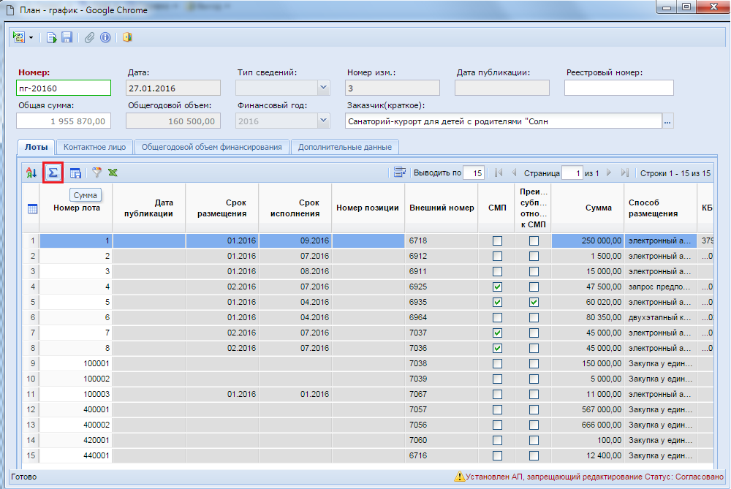The width and height of the screenshot is (731, 489).
Task: Click the blue information icon
Action: click(x=105, y=37)
